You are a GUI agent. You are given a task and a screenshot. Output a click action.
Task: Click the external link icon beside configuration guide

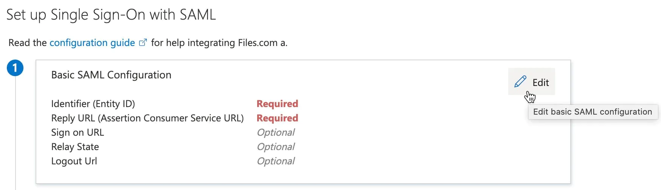coord(143,43)
